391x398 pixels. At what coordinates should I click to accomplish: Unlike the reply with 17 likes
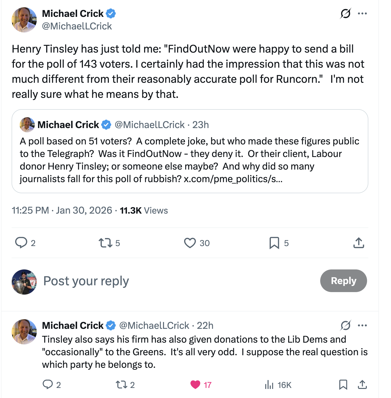(195, 385)
